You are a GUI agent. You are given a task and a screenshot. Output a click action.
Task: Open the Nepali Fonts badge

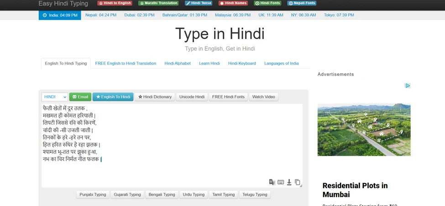click(302, 3)
